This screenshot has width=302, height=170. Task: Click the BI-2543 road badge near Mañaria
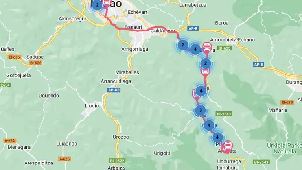224,114
